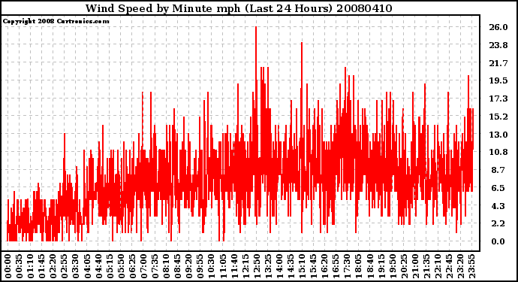Click the 24 mph wind spike near 15:10

tap(301, 65)
